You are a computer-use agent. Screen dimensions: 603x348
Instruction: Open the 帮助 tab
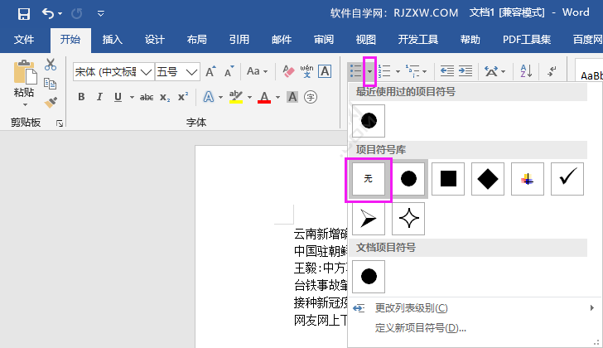470,40
